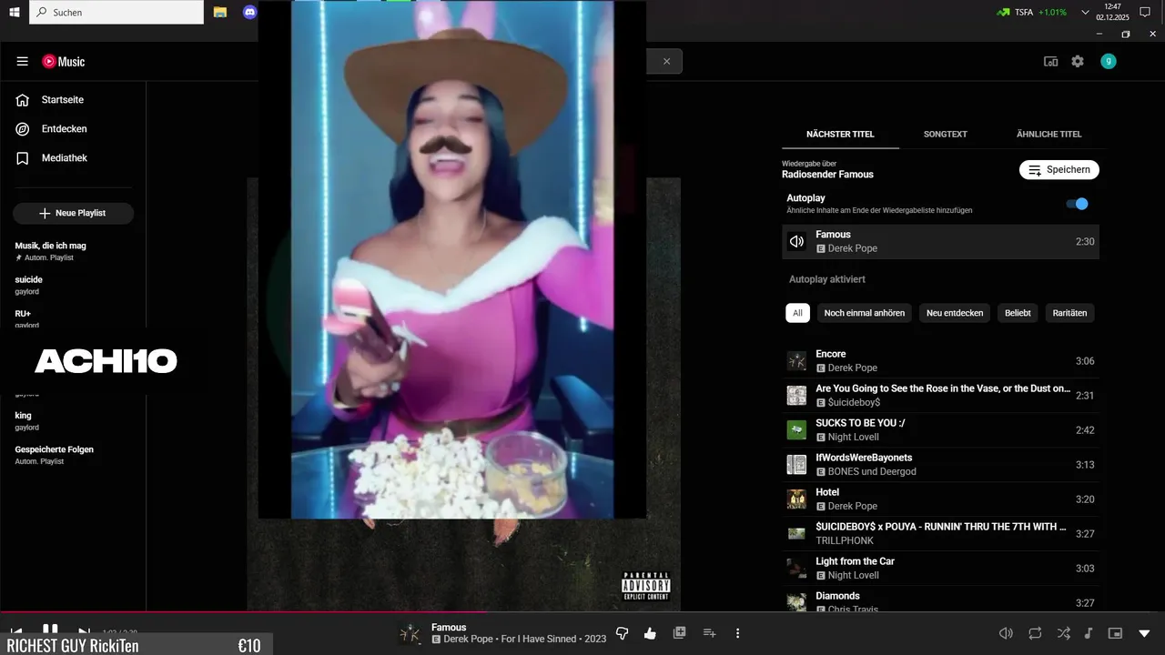Toggle repeat mode
Viewport: 1165px width, 655px height.
[1035, 633]
